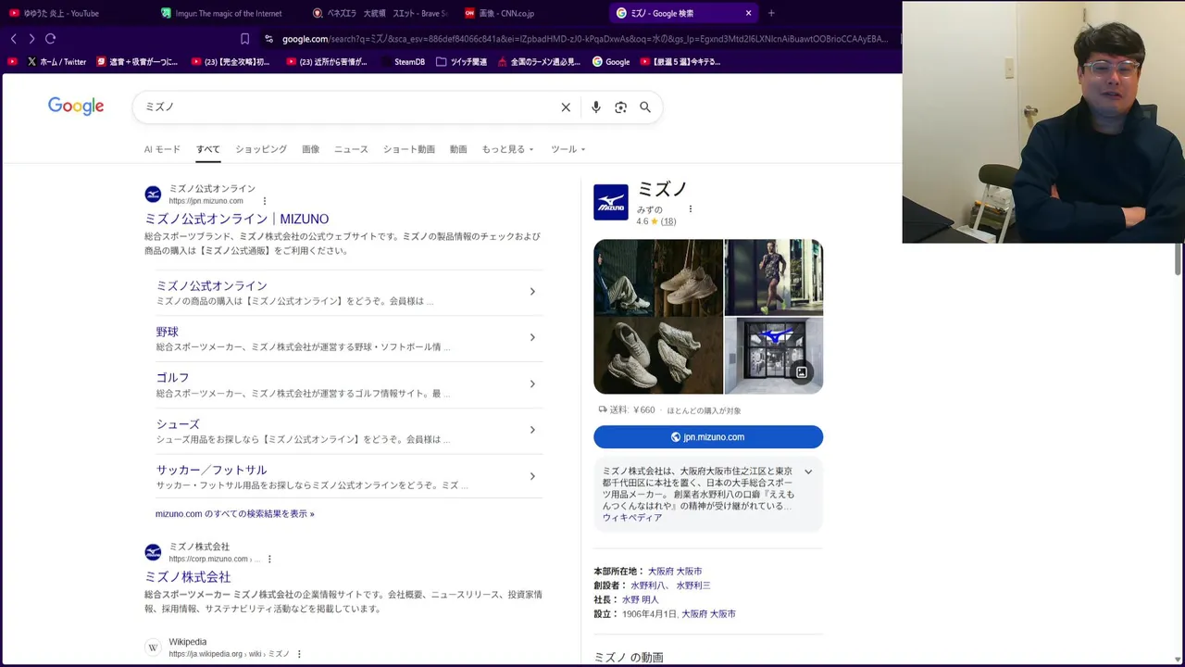Submit search with magnifier icon
Screen dimensions: 1185x667
(x=645, y=107)
